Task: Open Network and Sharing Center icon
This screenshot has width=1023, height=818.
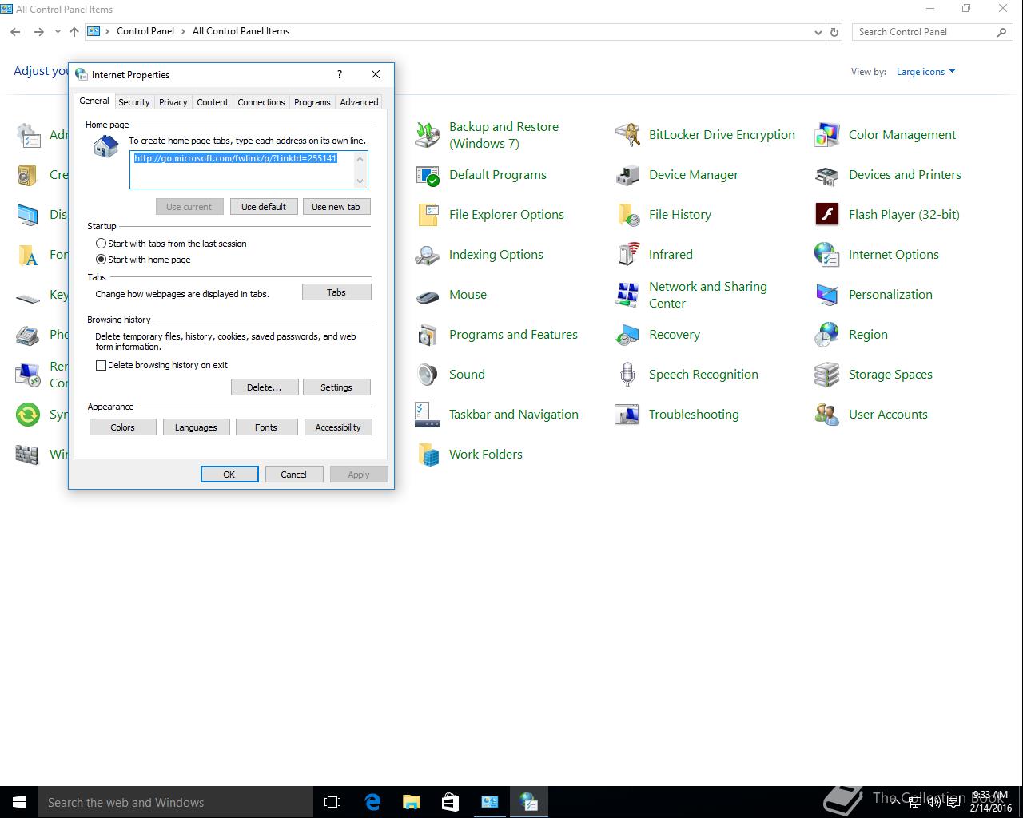Action: pyautogui.click(x=627, y=295)
